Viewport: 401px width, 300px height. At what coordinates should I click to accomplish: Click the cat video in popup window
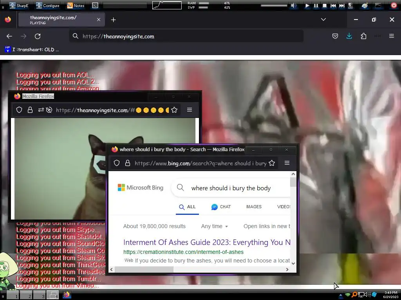tap(60, 168)
